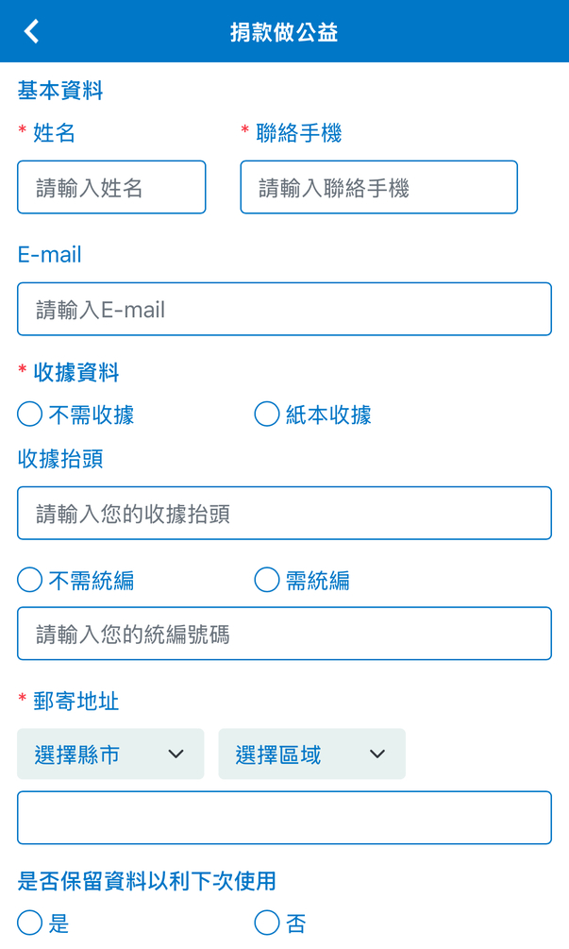The height and width of the screenshot is (949, 569).
Task: Select 紙本收據 radio option
Action: (267, 415)
